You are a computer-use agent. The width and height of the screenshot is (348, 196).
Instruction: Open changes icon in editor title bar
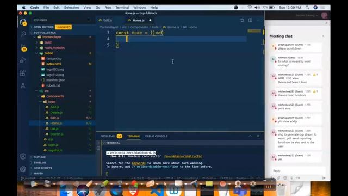pos(242,20)
